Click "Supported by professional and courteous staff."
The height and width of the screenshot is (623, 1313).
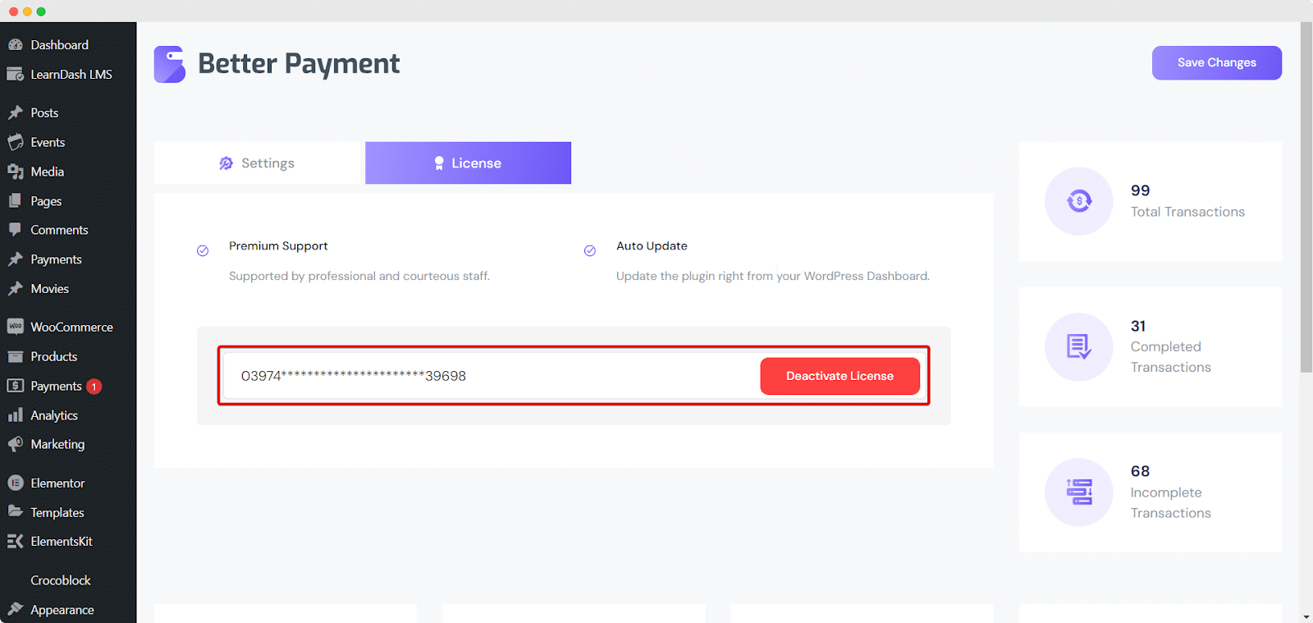359,276
